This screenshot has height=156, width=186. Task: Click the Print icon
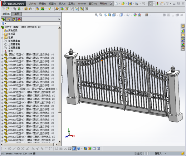[137, 4]
